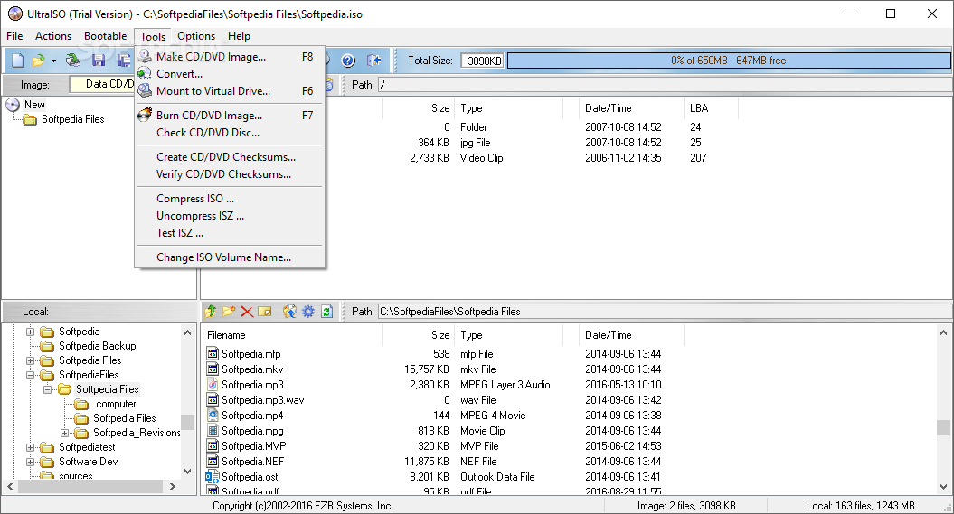This screenshot has width=954, height=514.
Task: Open the dropdown arrow beside Open icon
Action: 53,61
